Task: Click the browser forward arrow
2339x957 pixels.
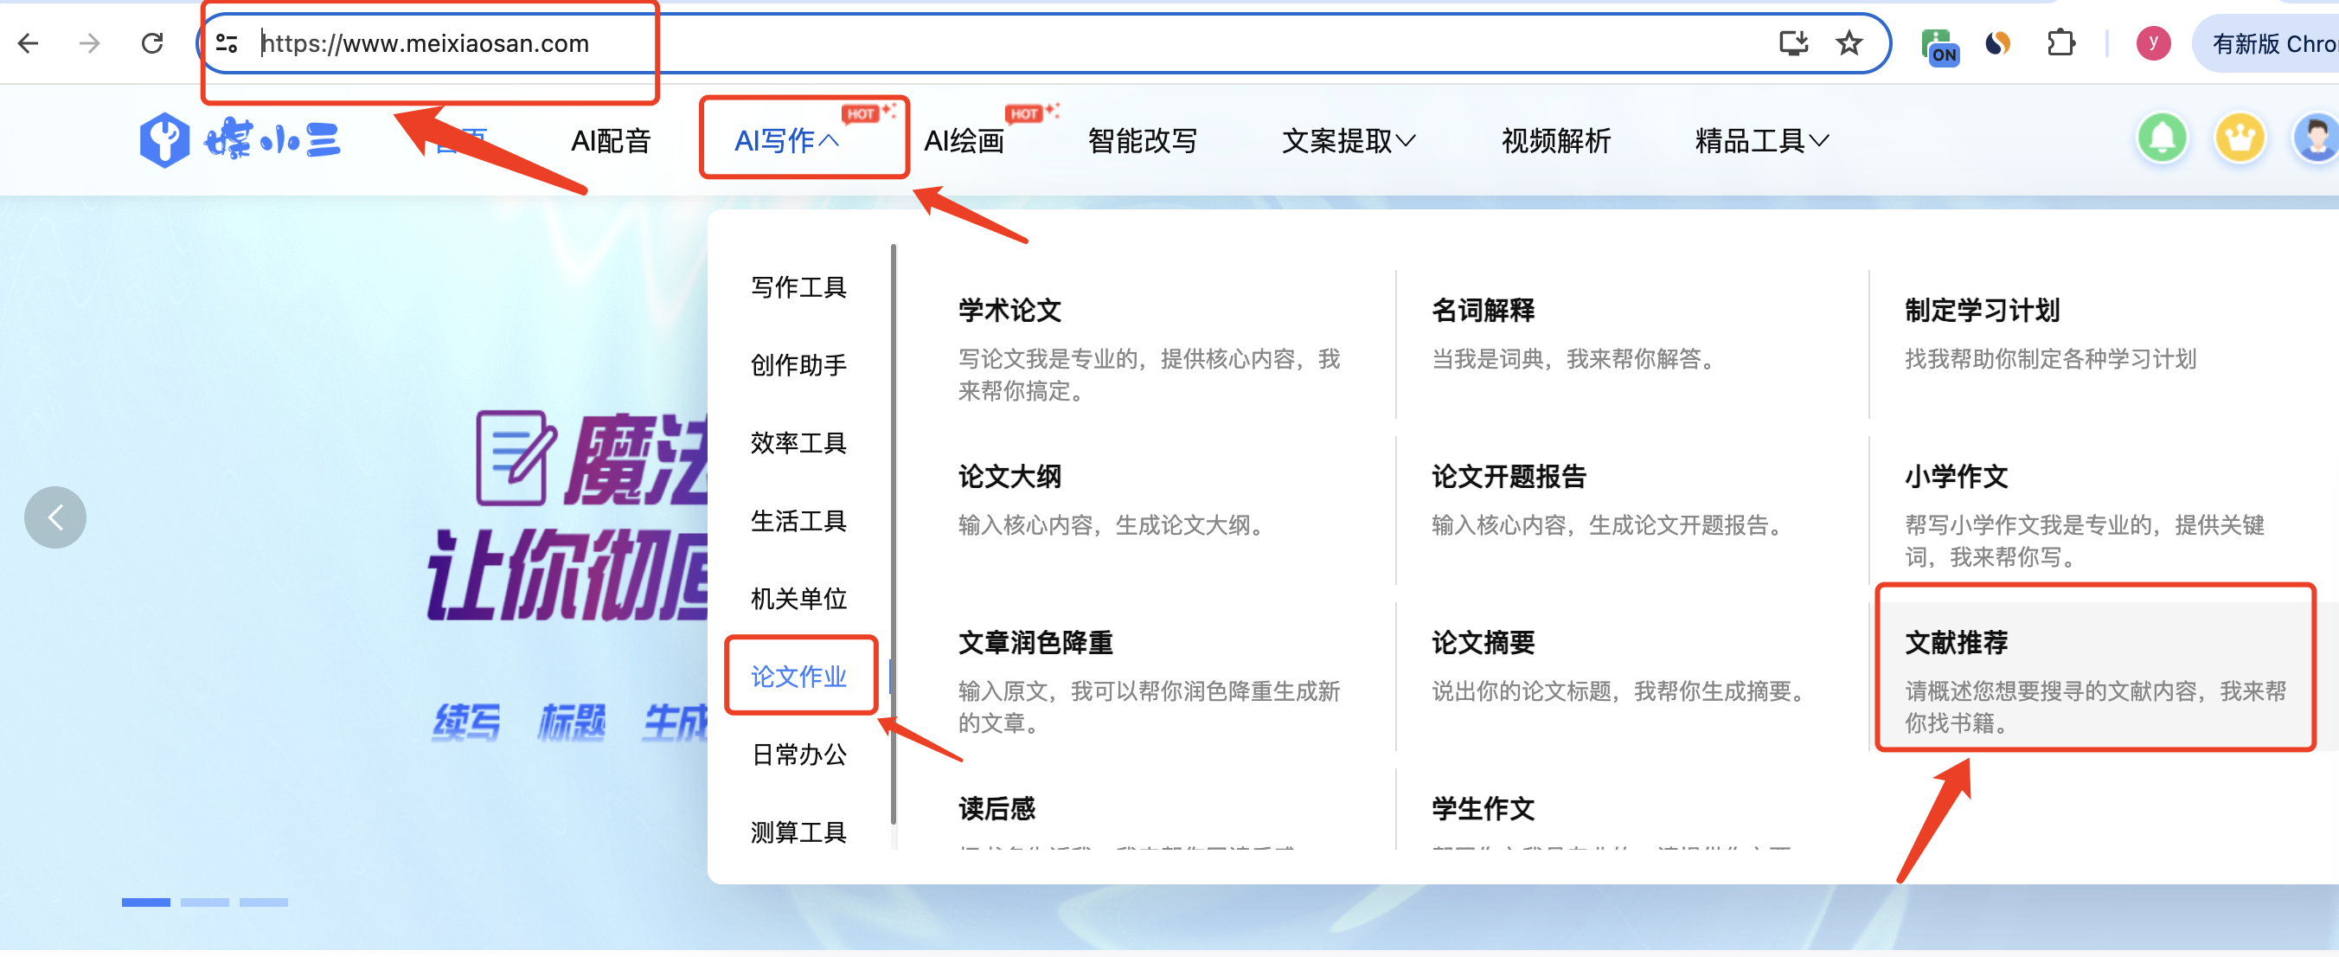Action: pyautogui.click(x=90, y=42)
